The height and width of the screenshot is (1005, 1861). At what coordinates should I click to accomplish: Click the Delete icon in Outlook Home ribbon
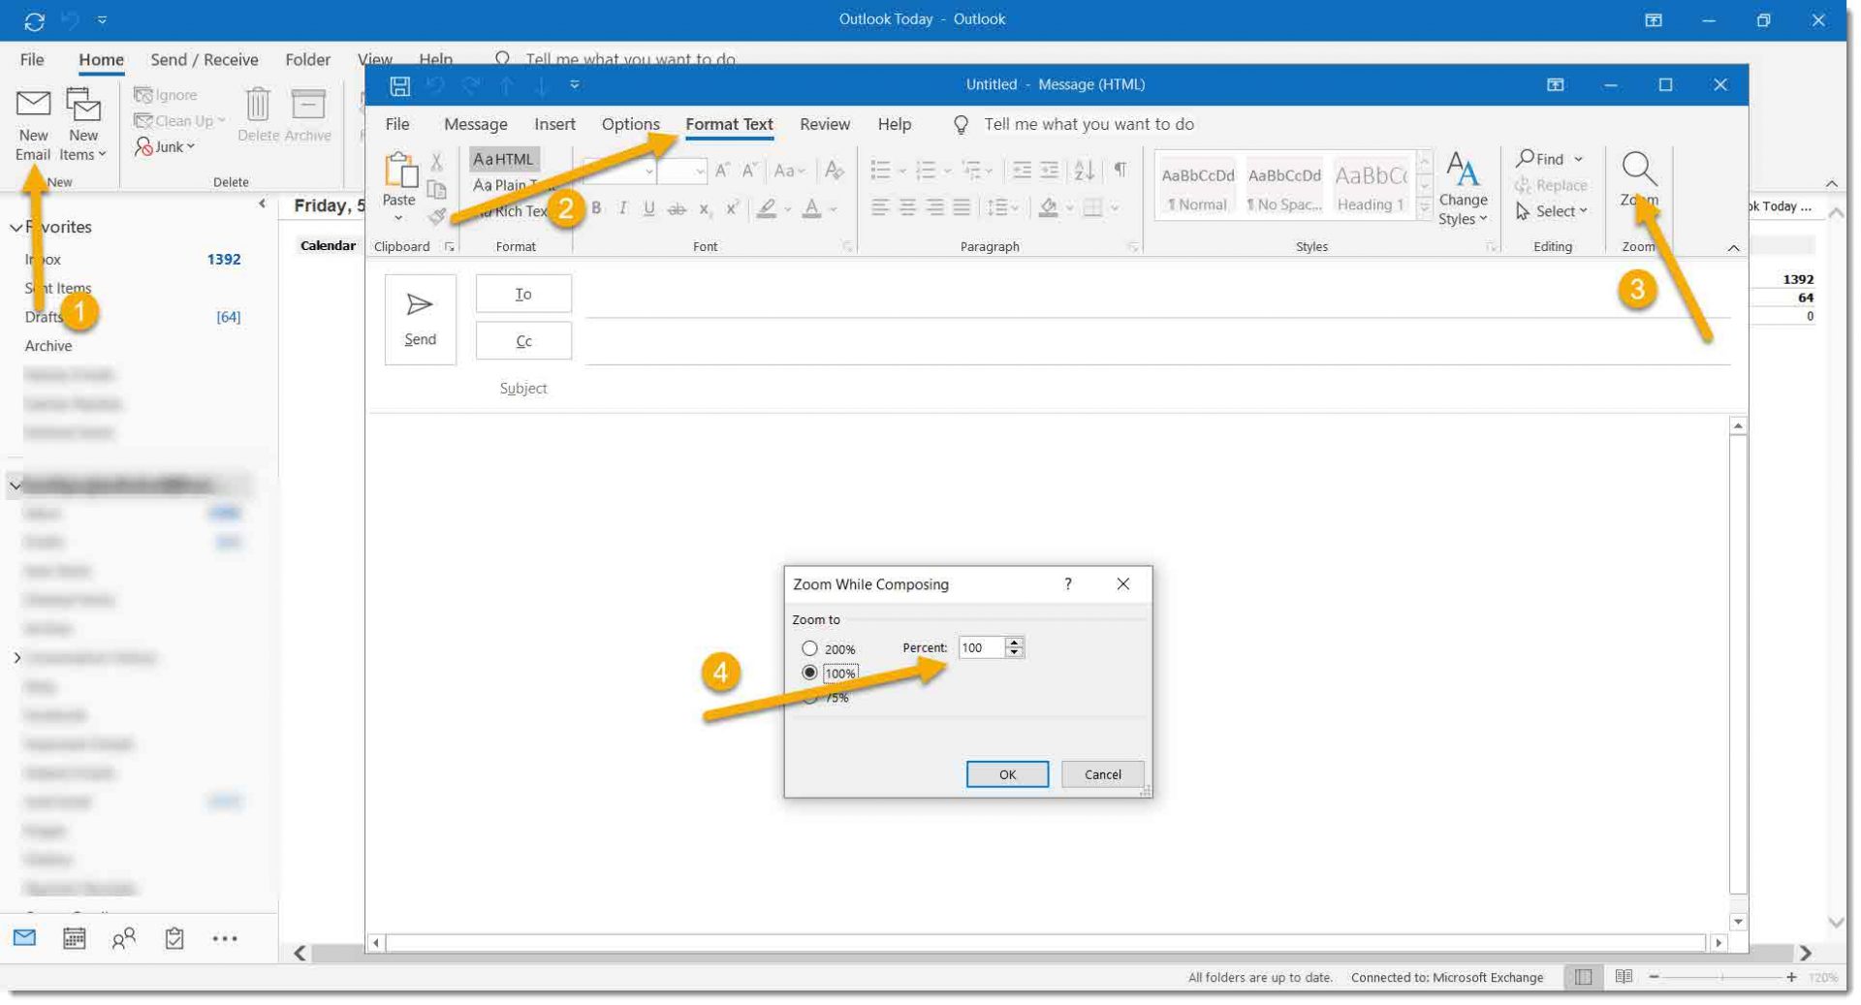point(258,116)
